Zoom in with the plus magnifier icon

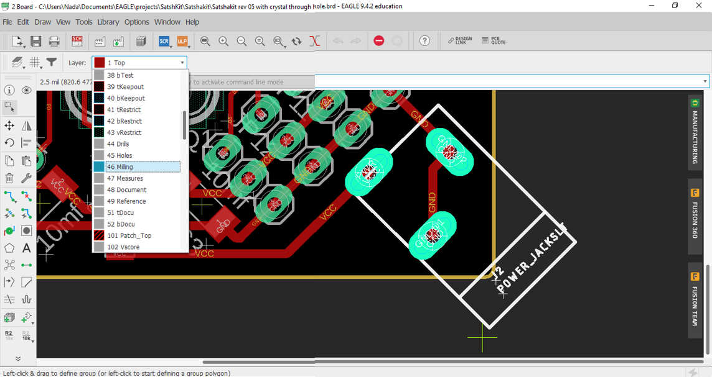point(223,41)
